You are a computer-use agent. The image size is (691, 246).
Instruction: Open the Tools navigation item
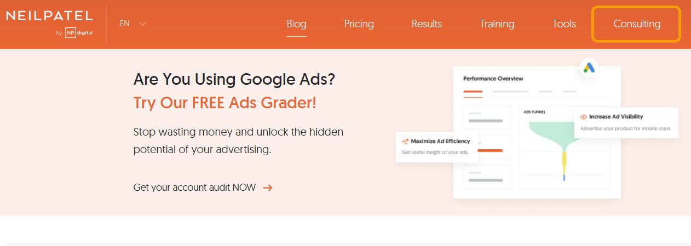[564, 24]
